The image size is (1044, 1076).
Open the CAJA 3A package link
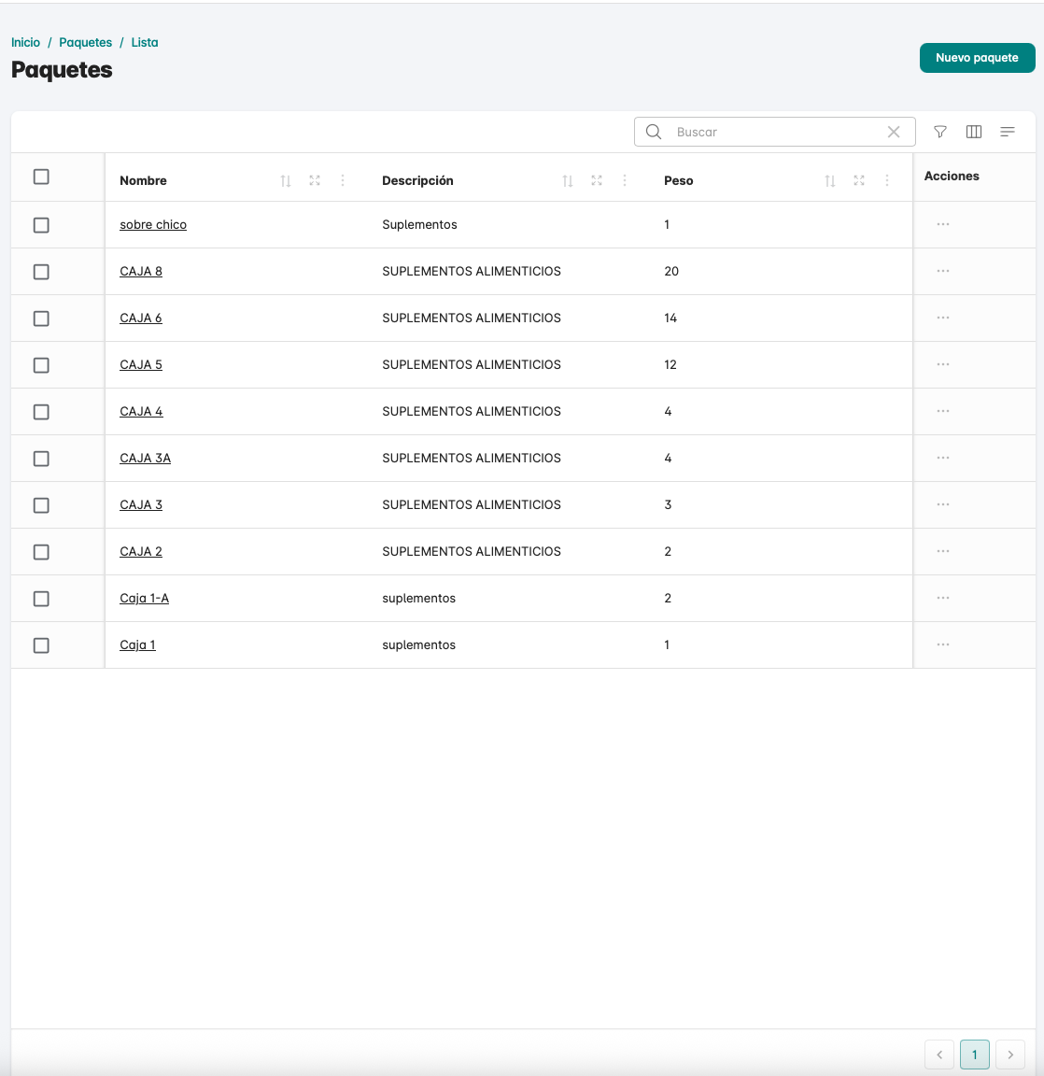145,459
